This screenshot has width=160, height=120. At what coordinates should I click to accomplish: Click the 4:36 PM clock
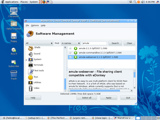tap(150, 2)
